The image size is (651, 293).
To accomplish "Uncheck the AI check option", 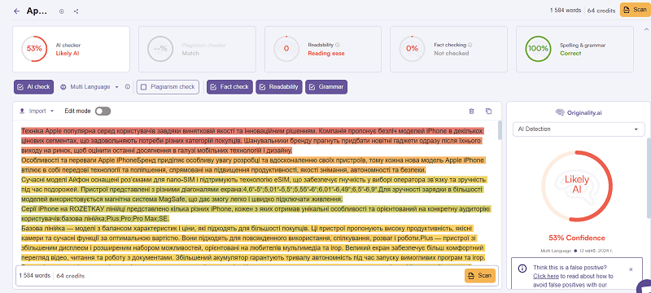I will (x=33, y=87).
